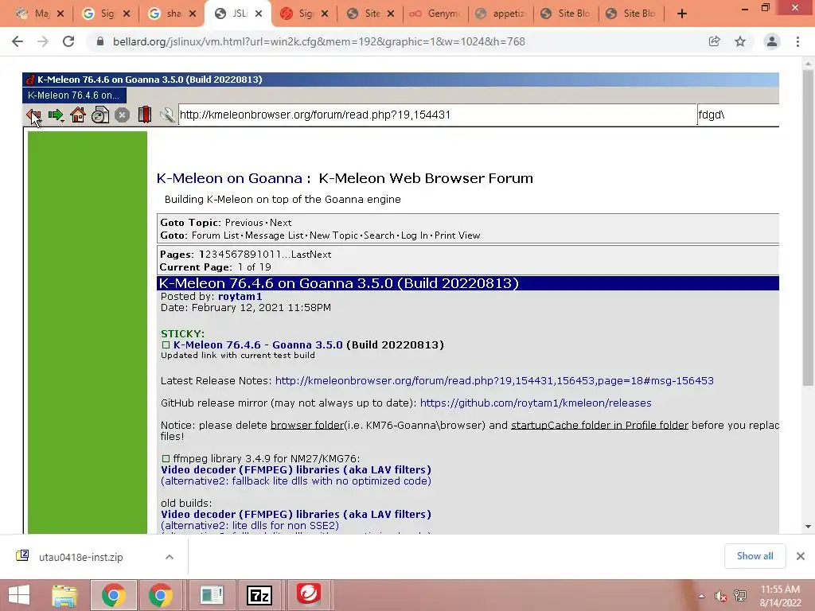Open roytam1 poster profile link
815x611 pixels.
coord(240,296)
